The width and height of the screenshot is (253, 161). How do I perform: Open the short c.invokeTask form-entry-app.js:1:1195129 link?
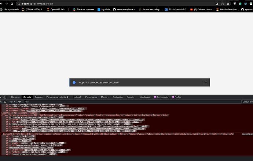click(x=47, y=150)
